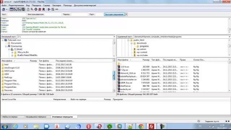Open Google Chrome from taskbar

click(x=141, y=126)
